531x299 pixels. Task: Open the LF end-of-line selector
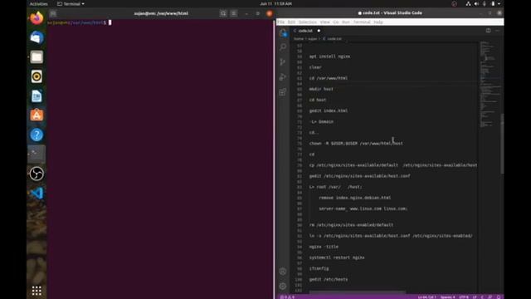[475, 297]
